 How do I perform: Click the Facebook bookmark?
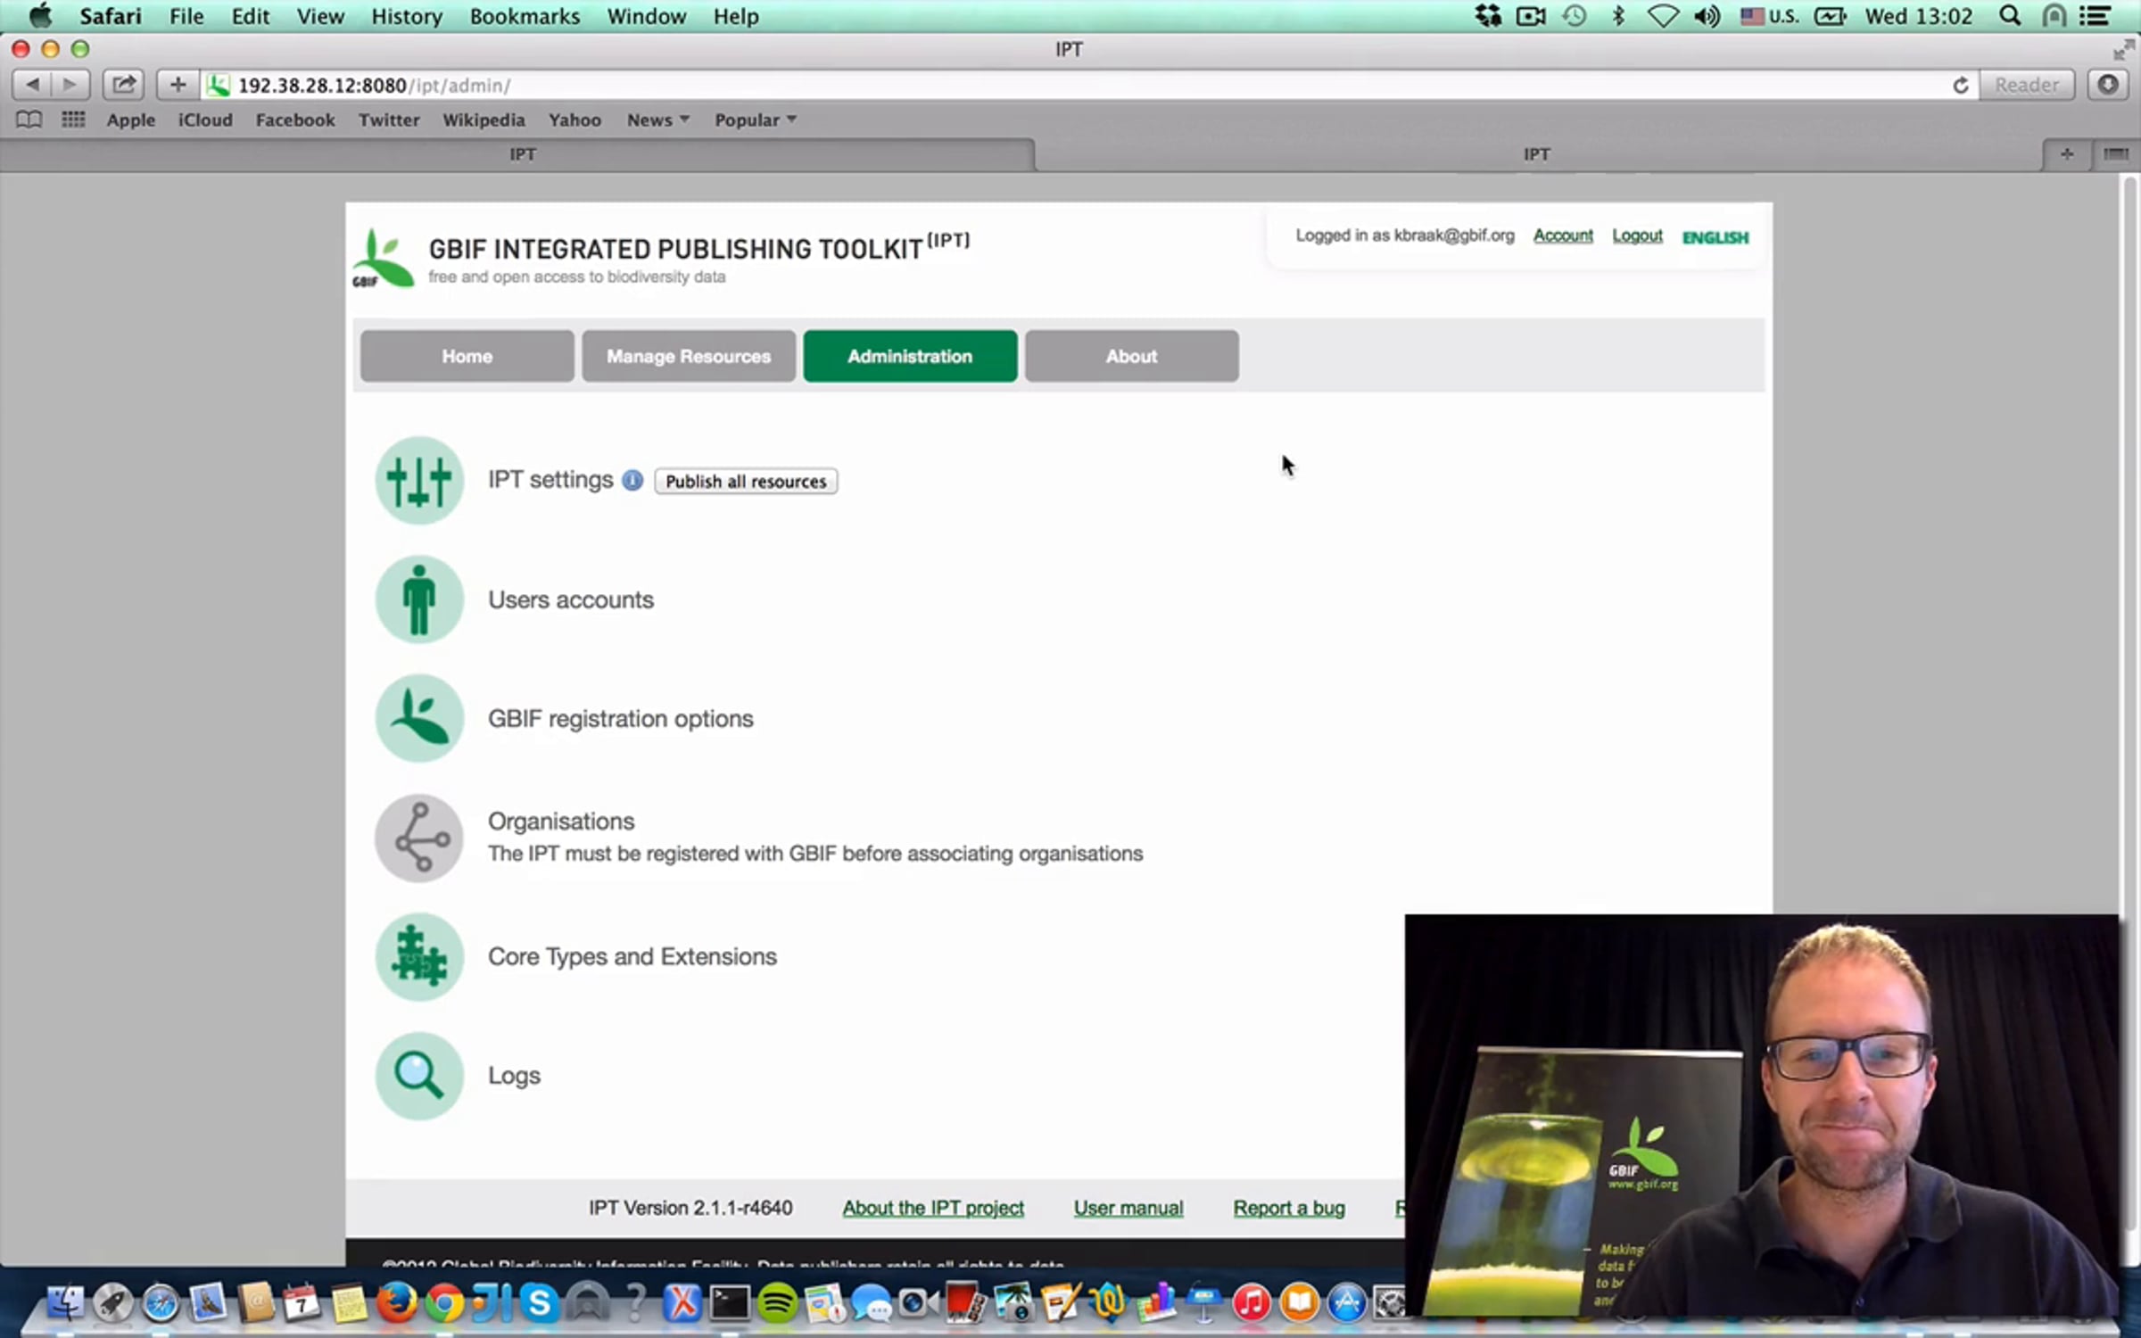coord(295,120)
